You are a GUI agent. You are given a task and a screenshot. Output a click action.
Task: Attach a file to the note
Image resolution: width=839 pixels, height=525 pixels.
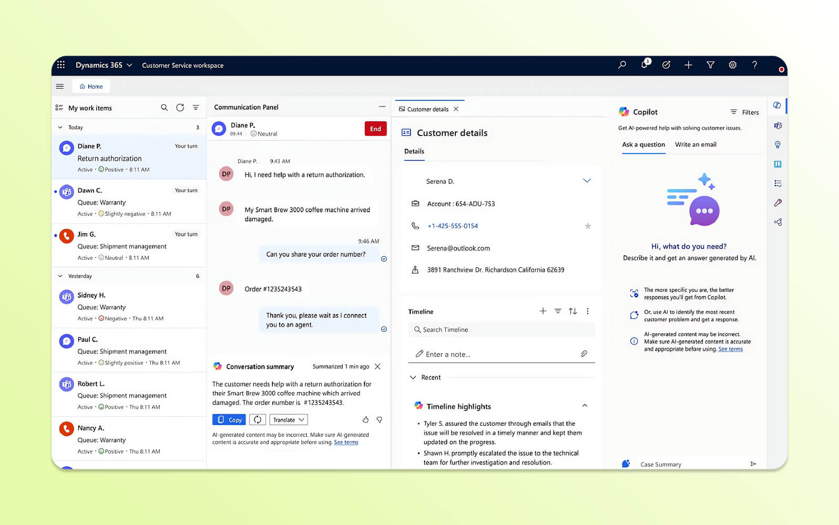[x=584, y=354]
